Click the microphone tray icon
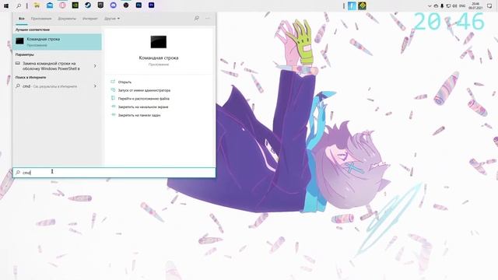Screen dimensions: 498x280 click(442, 6)
